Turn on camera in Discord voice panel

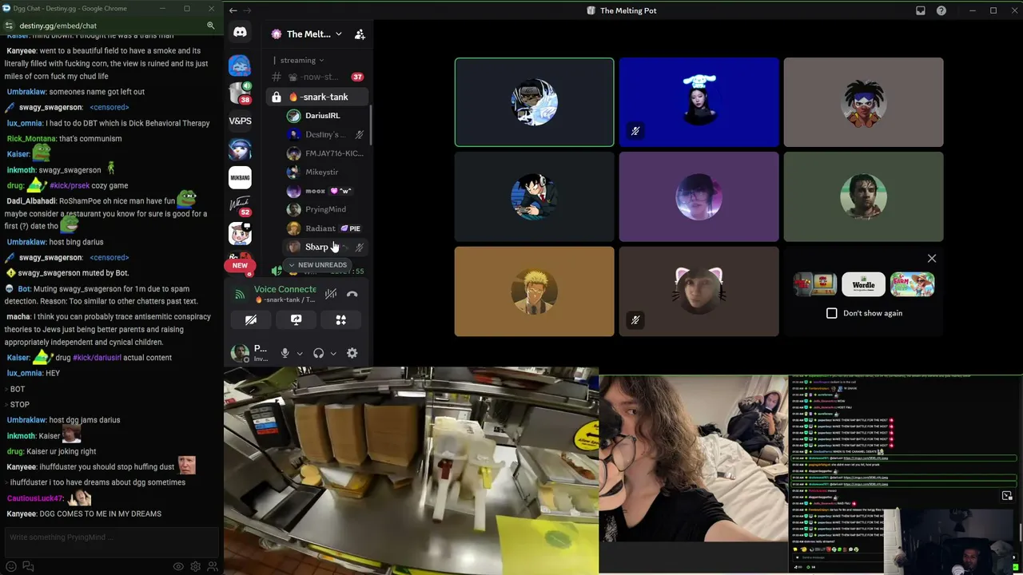pos(251,319)
